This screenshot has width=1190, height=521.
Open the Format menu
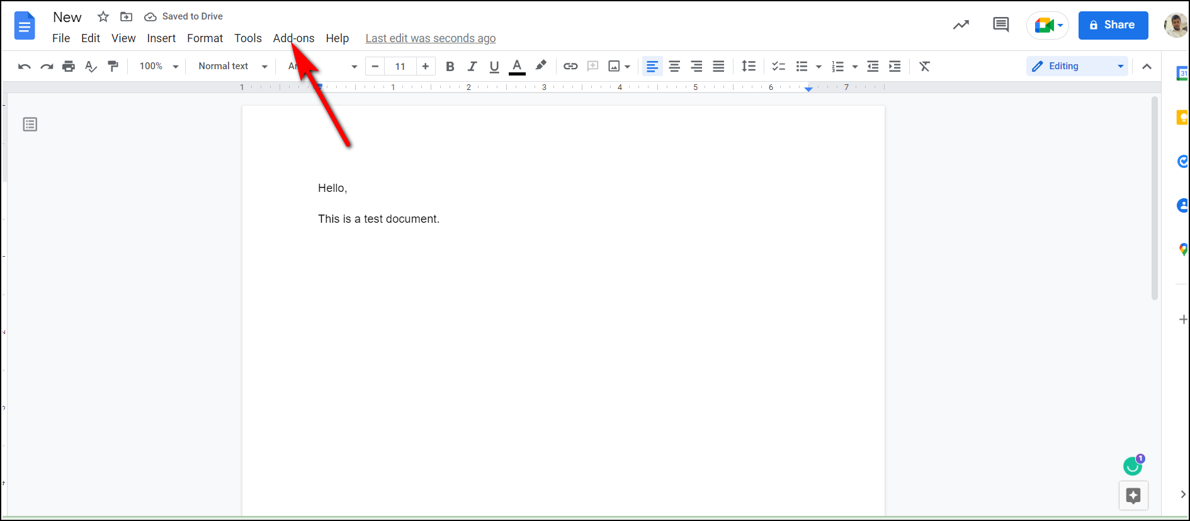[x=205, y=38]
